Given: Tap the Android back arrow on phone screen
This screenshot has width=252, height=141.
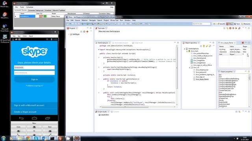Looking at the screenshot, I should pyautogui.click(x=21, y=118).
